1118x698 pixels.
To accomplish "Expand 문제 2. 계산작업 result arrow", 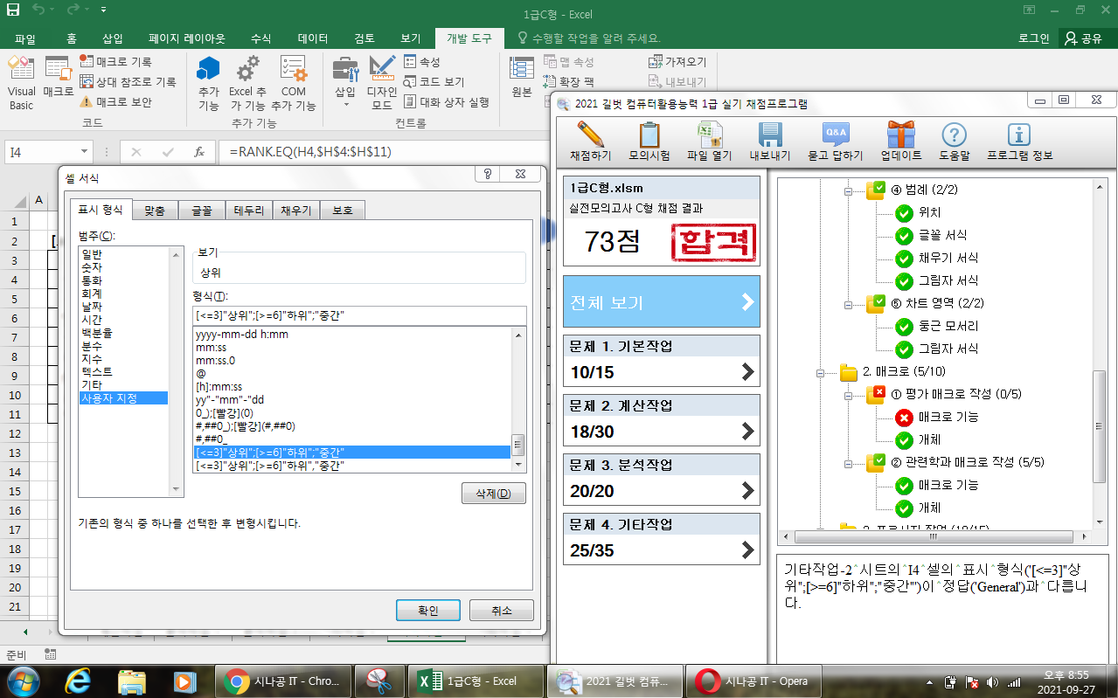I will click(x=747, y=431).
